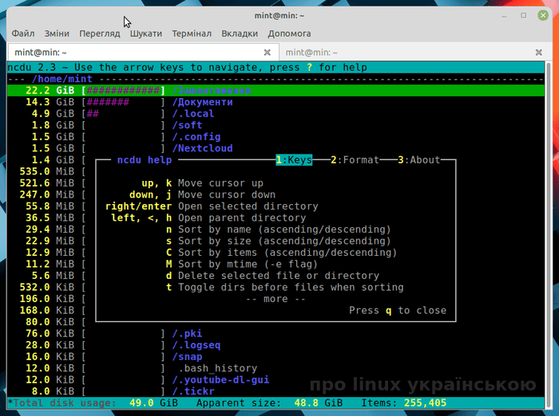Click the Total disk usage 49.0 GiB value
The height and width of the screenshot is (416, 559).
click(x=153, y=402)
